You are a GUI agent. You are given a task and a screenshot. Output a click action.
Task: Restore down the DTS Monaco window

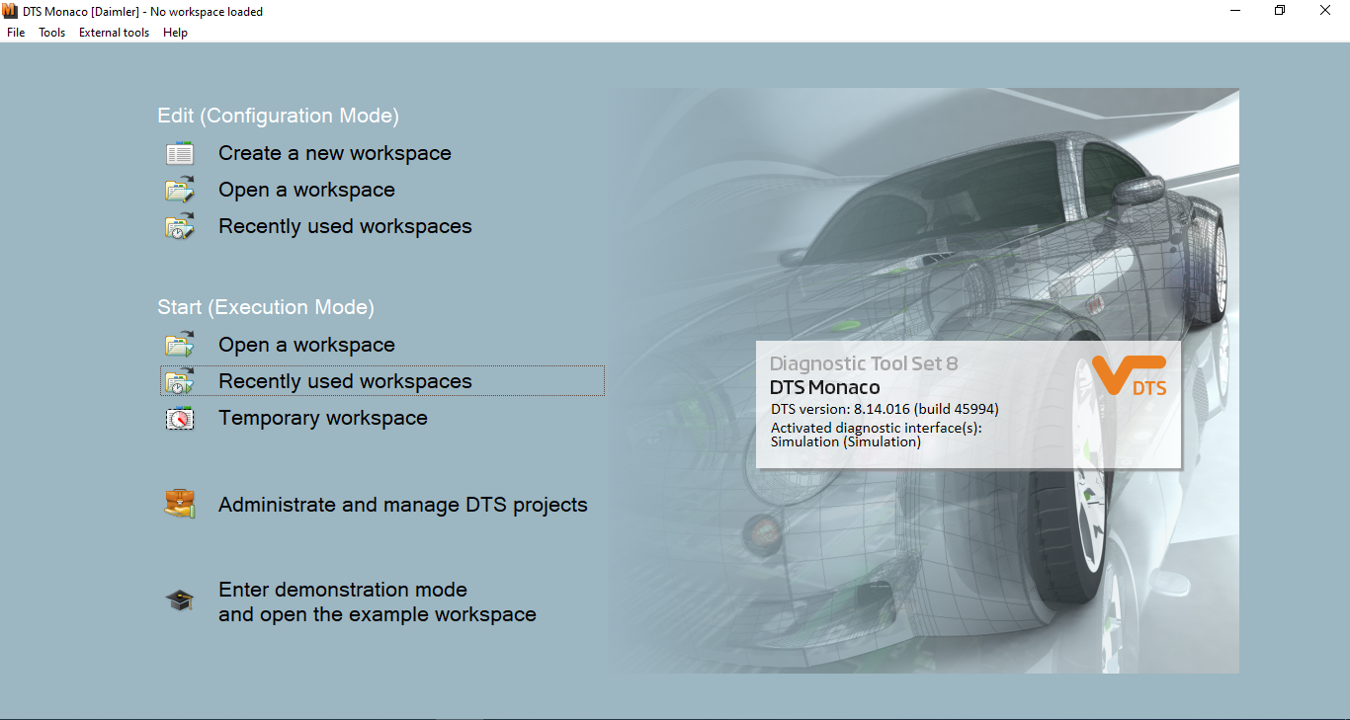1280,11
